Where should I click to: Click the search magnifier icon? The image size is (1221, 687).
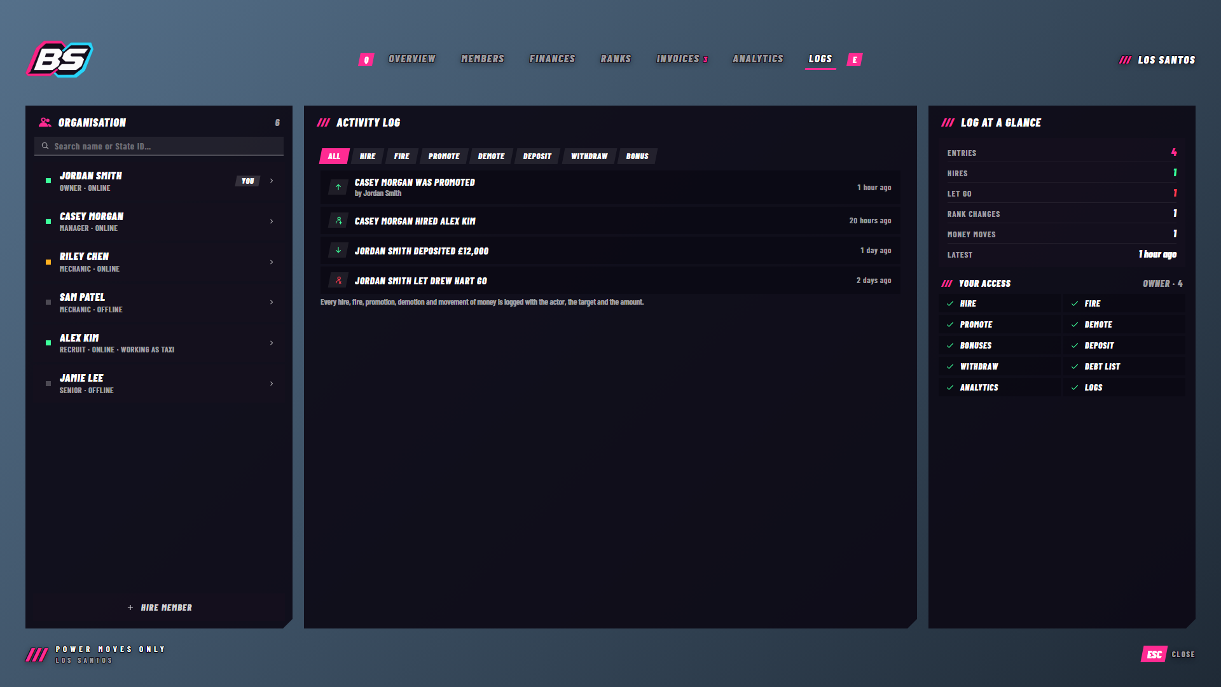click(45, 146)
